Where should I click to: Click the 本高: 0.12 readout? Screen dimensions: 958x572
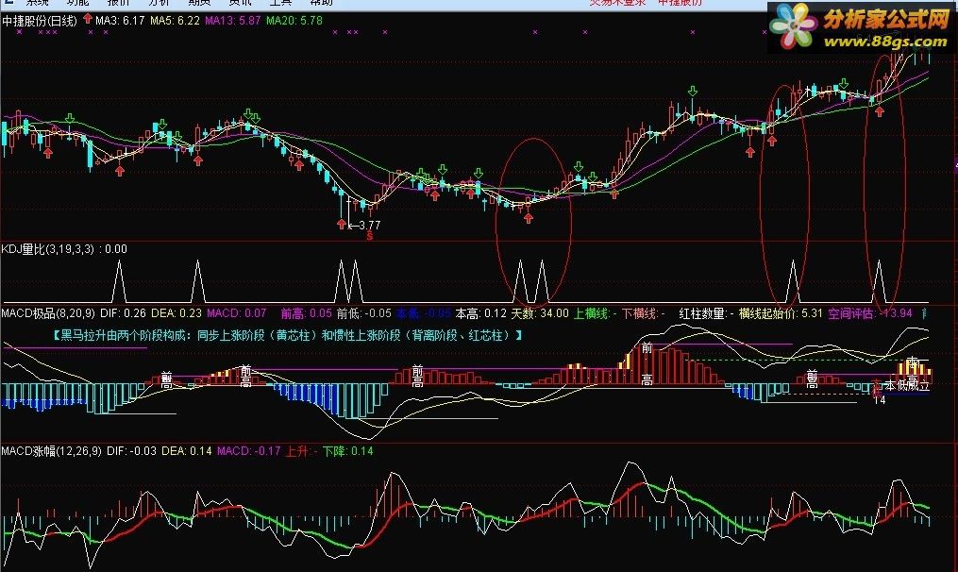pyautogui.click(x=480, y=312)
